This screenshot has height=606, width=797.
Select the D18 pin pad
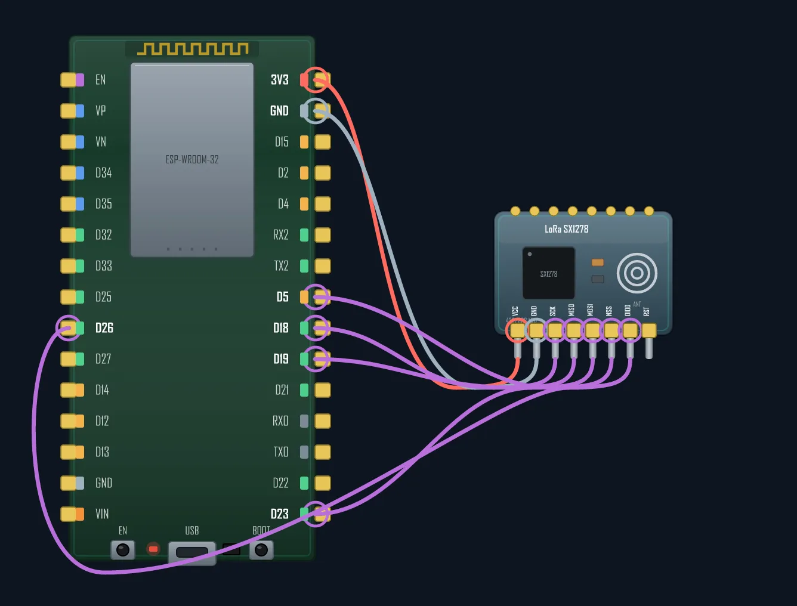pos(323,328)
